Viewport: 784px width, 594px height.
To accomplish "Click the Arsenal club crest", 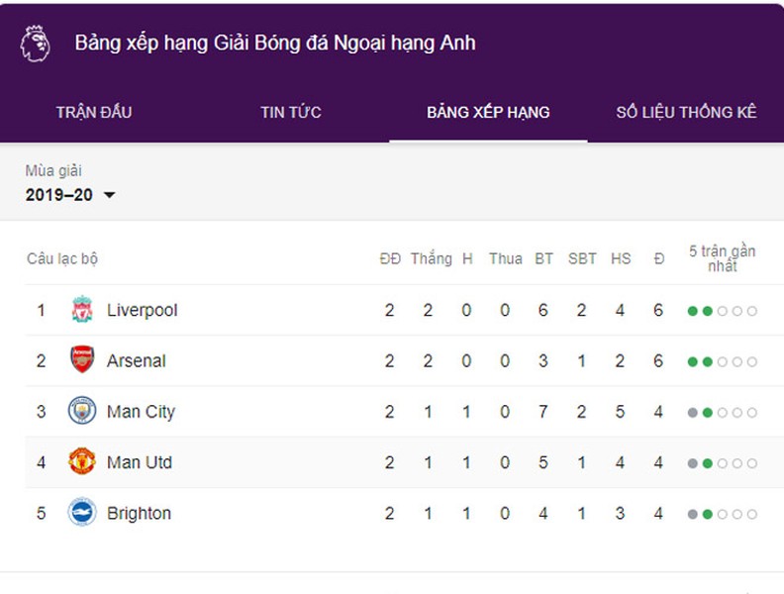I will [82, 359].
